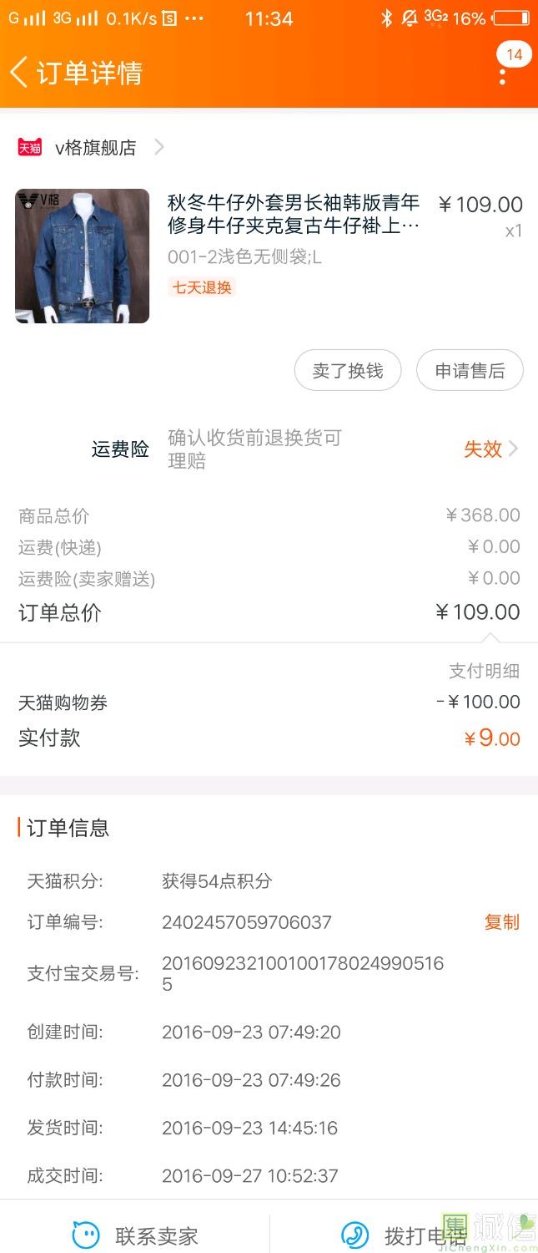Open the denim jacket product thumbnail
This screenshot has width=538, height=1253.
82,256
